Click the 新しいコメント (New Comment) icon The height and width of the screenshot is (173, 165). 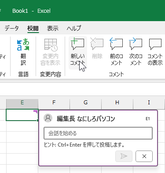[x=77, y=44]
